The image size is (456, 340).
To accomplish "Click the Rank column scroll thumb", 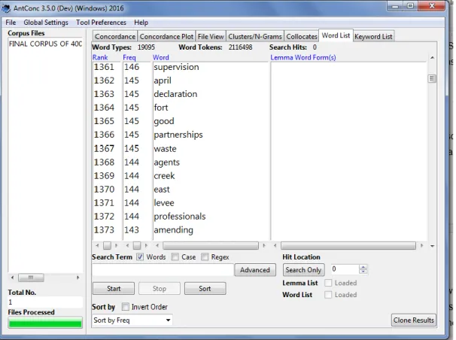I will [107, 246].
